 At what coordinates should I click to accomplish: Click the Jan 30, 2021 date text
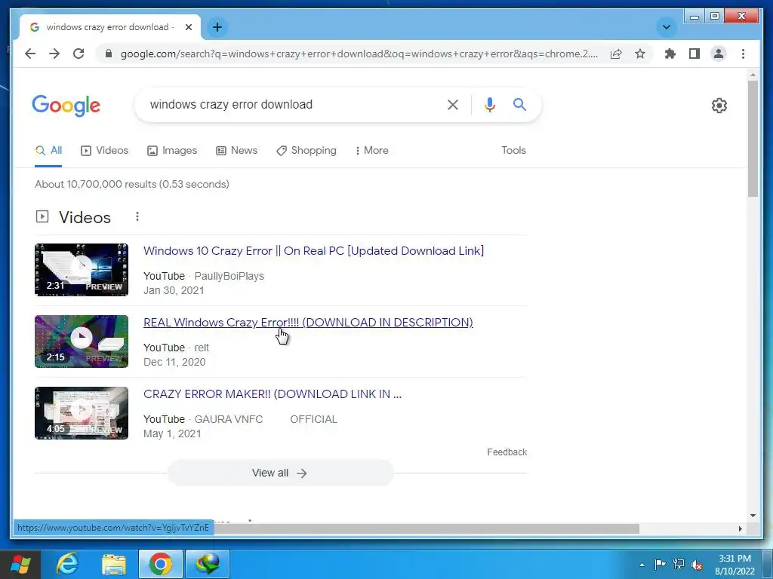click(174, 290)
